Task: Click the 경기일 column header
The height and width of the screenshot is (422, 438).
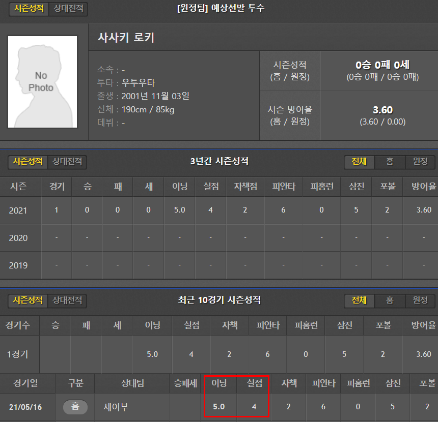Action: [x=25, y=383]
